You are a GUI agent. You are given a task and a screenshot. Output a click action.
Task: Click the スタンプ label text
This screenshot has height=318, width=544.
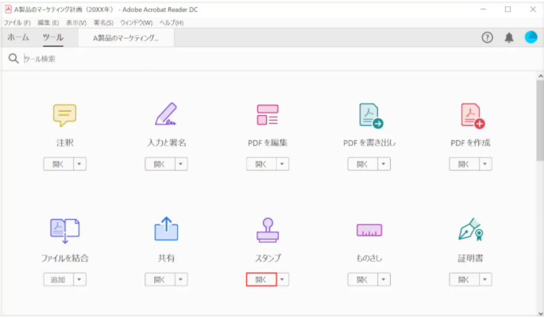(x=268, y=258)
